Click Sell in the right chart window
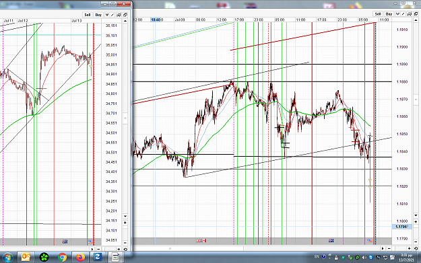The width and height of the screenshot is (421, 263). click(378, 13)
